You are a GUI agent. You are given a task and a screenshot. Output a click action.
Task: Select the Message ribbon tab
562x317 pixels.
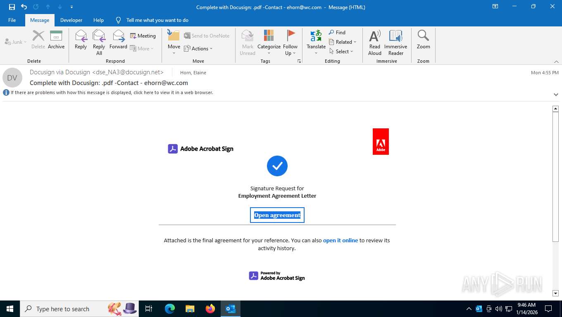point(40,20)
